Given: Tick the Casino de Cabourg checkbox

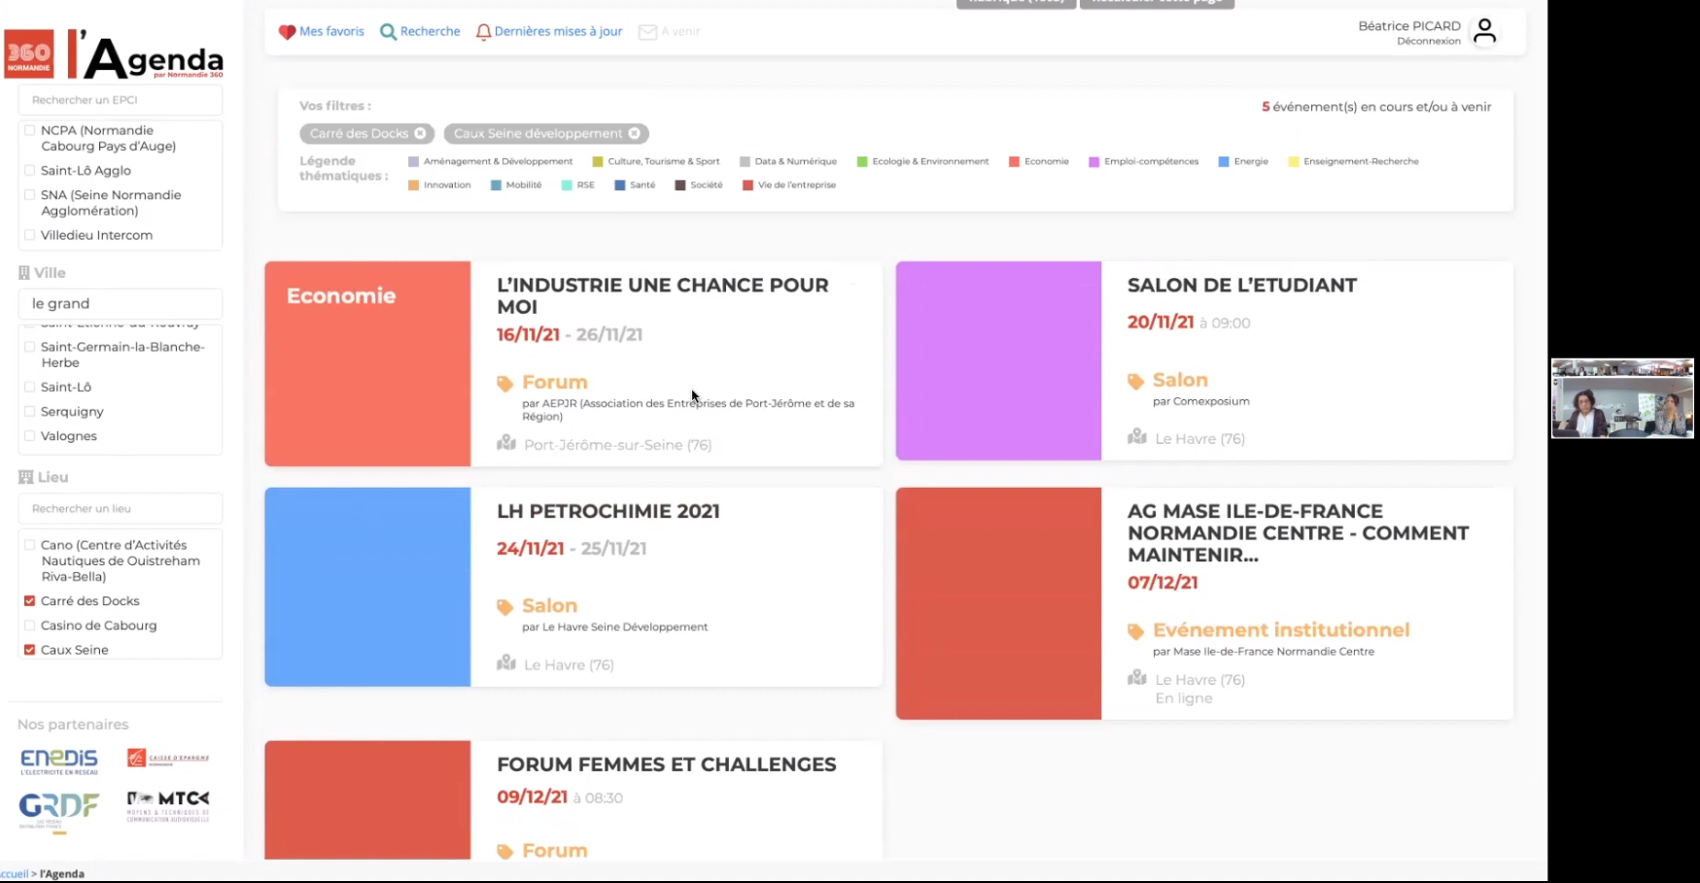Looking at the screenshot, I should 30,626.
